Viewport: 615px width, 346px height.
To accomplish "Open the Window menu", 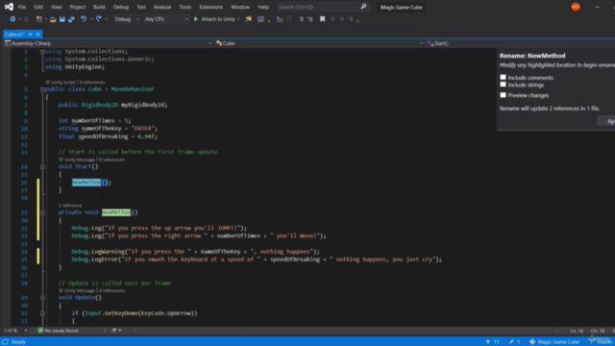I will (240, 7).
